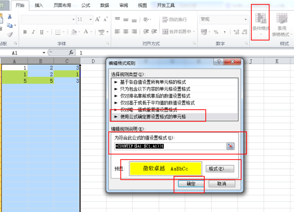Click 确定 OK button in dialog
This screenshot has height=212, width=294.
tap(191, 184)
